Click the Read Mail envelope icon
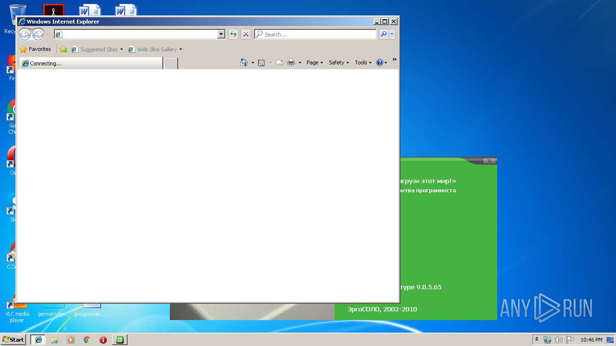 (279, 62)
